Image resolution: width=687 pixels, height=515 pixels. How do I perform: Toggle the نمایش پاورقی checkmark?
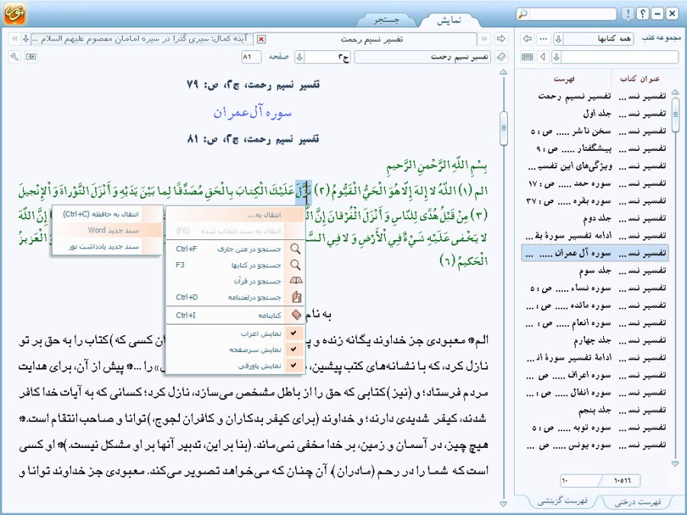pos(294,365)
